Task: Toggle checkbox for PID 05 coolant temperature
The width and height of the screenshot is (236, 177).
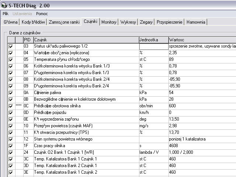Action: pos(11,59)
